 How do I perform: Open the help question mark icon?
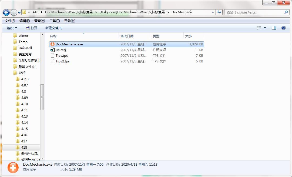[283, 28]
